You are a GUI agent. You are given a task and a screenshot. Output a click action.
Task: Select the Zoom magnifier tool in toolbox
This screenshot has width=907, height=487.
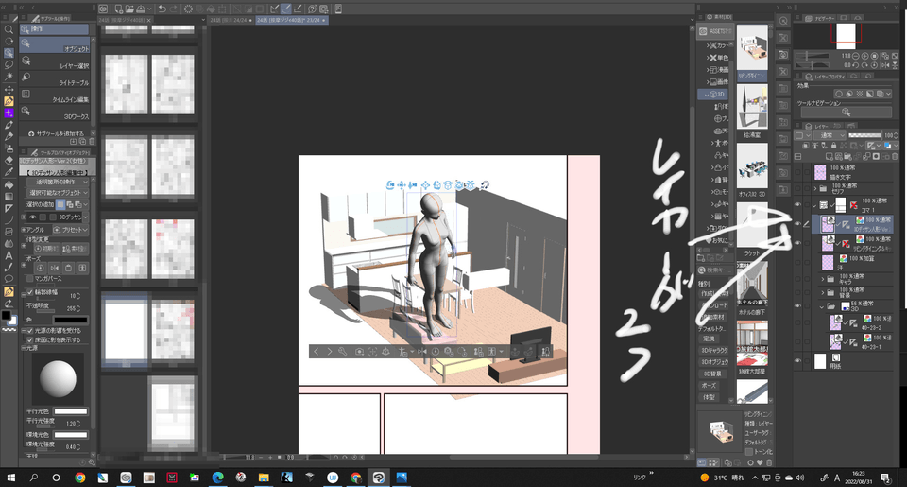[x=9, y=29]
